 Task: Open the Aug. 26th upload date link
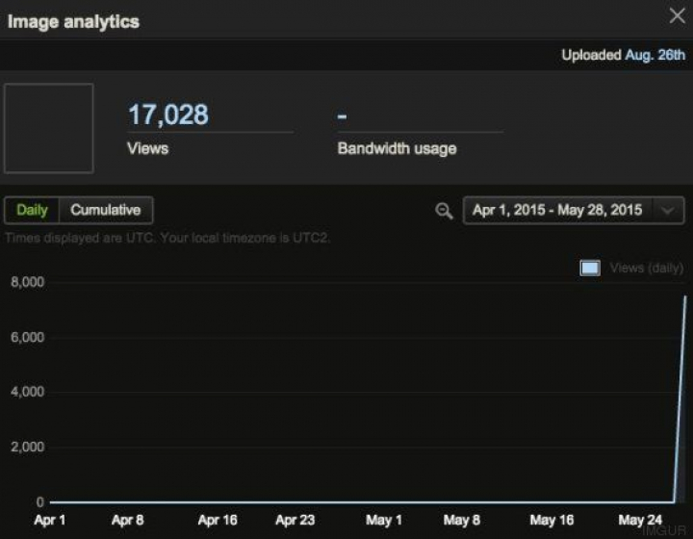(655, 55)
